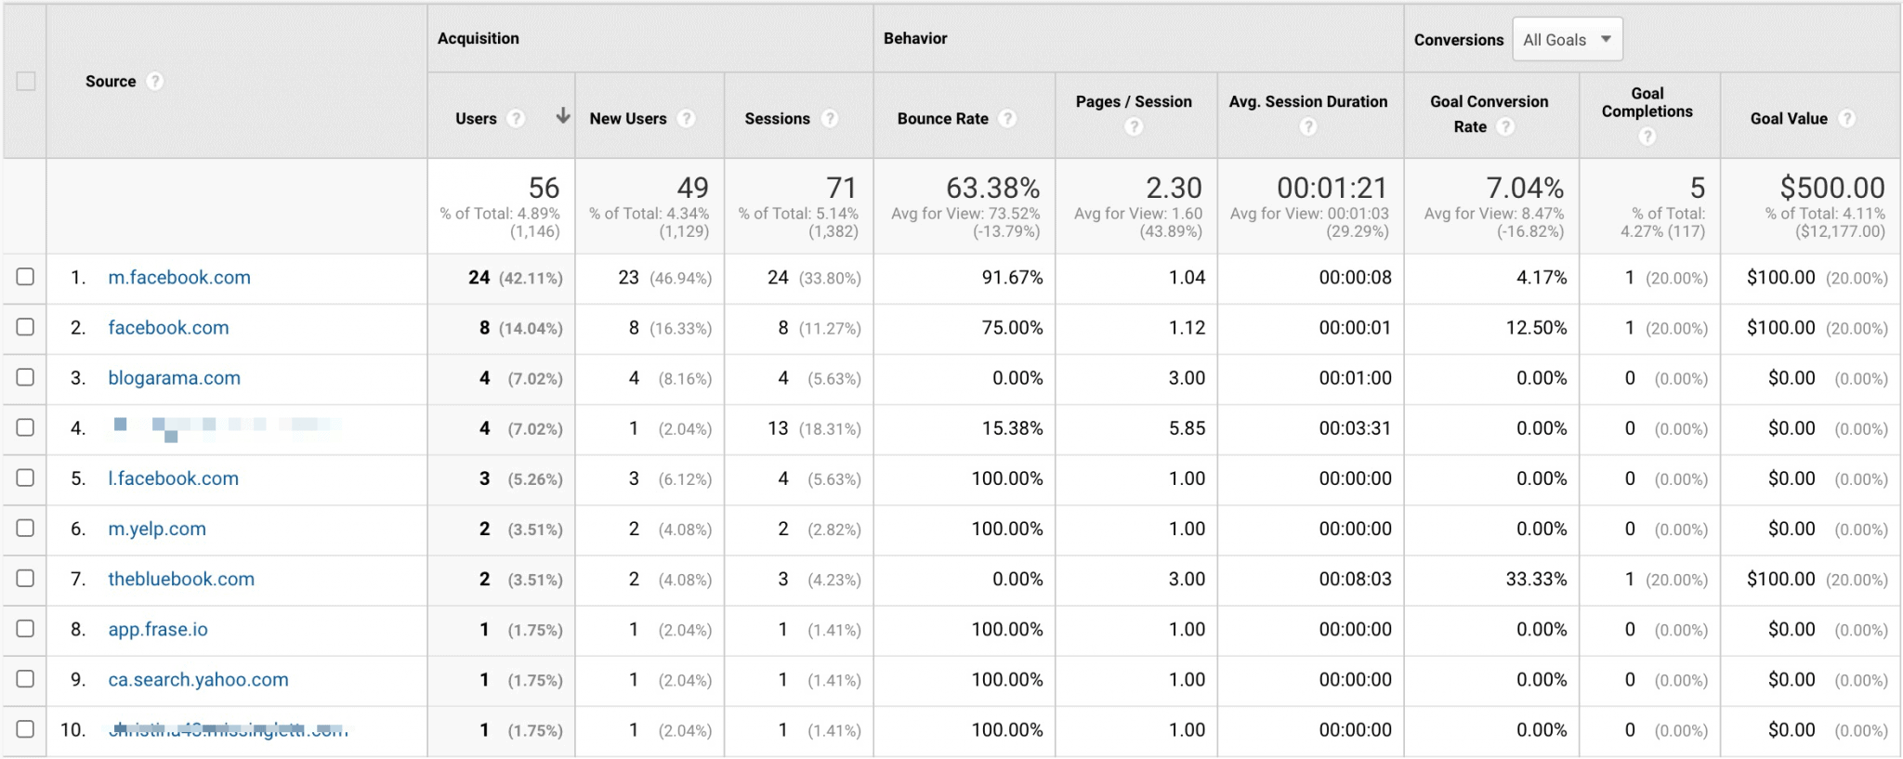Tick the checkbox for app.frase.io row

tap(25, 629)
